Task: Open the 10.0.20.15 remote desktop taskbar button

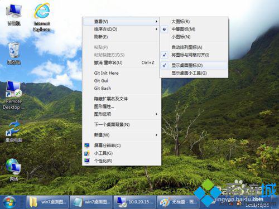Action: (134, 202)
